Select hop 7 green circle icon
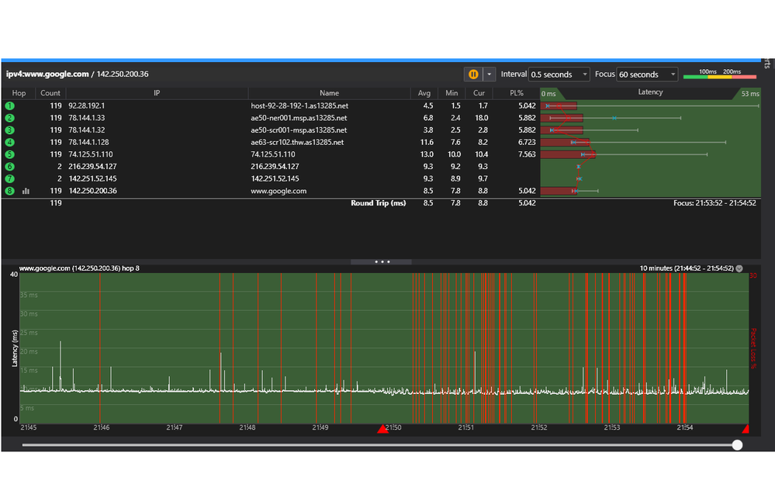The width and height of the screenshot is (775, 498). pyautogui.click(x=10, y=179)
